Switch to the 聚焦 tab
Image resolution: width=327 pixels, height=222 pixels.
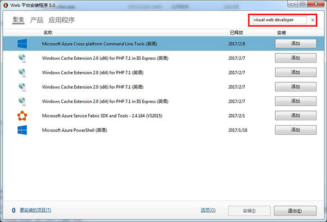19,20
